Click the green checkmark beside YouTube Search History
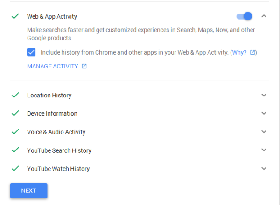 [15, 150]
